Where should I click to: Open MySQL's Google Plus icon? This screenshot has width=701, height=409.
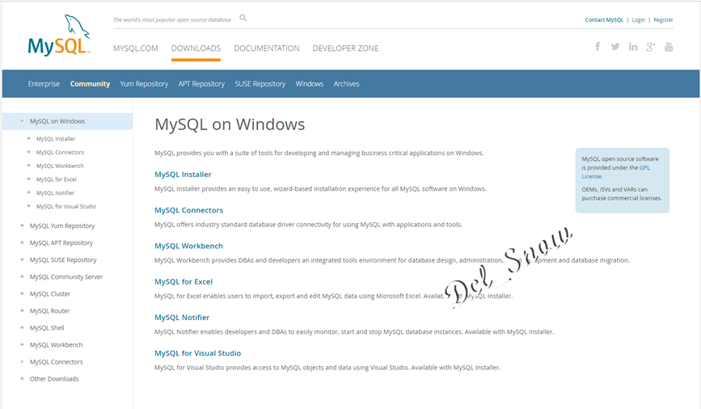651,47
